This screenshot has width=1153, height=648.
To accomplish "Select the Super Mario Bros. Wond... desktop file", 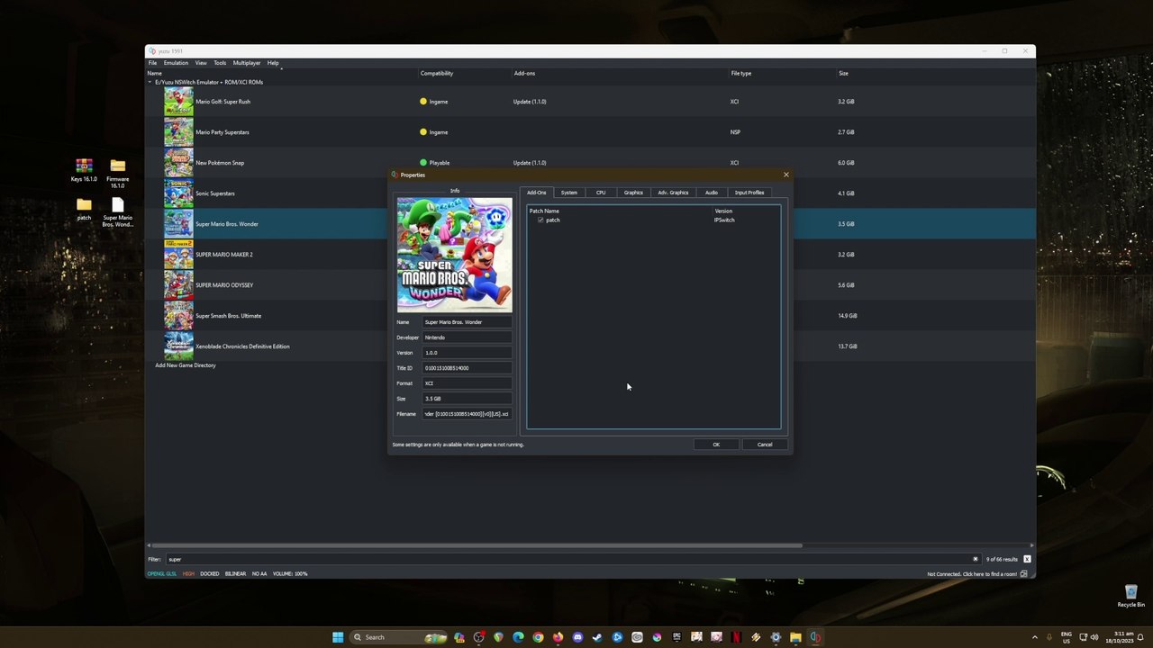I will point(117,212).
